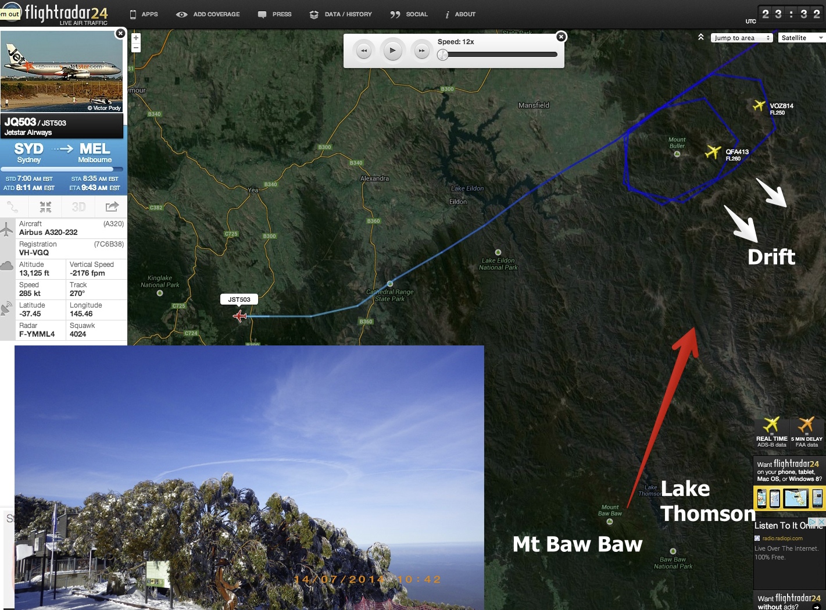Click the Airbus A320-232 aircraft text

[x=48, y=232]
